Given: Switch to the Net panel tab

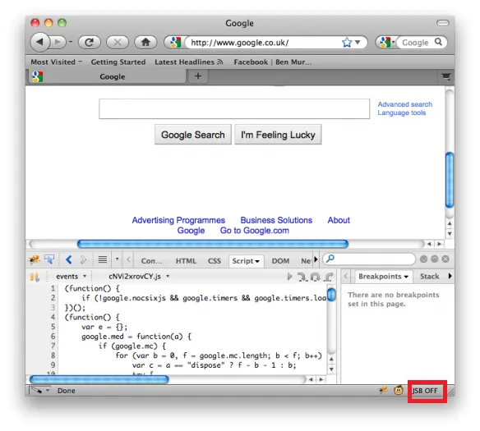Looking at the screenshot, I should 306,261.
